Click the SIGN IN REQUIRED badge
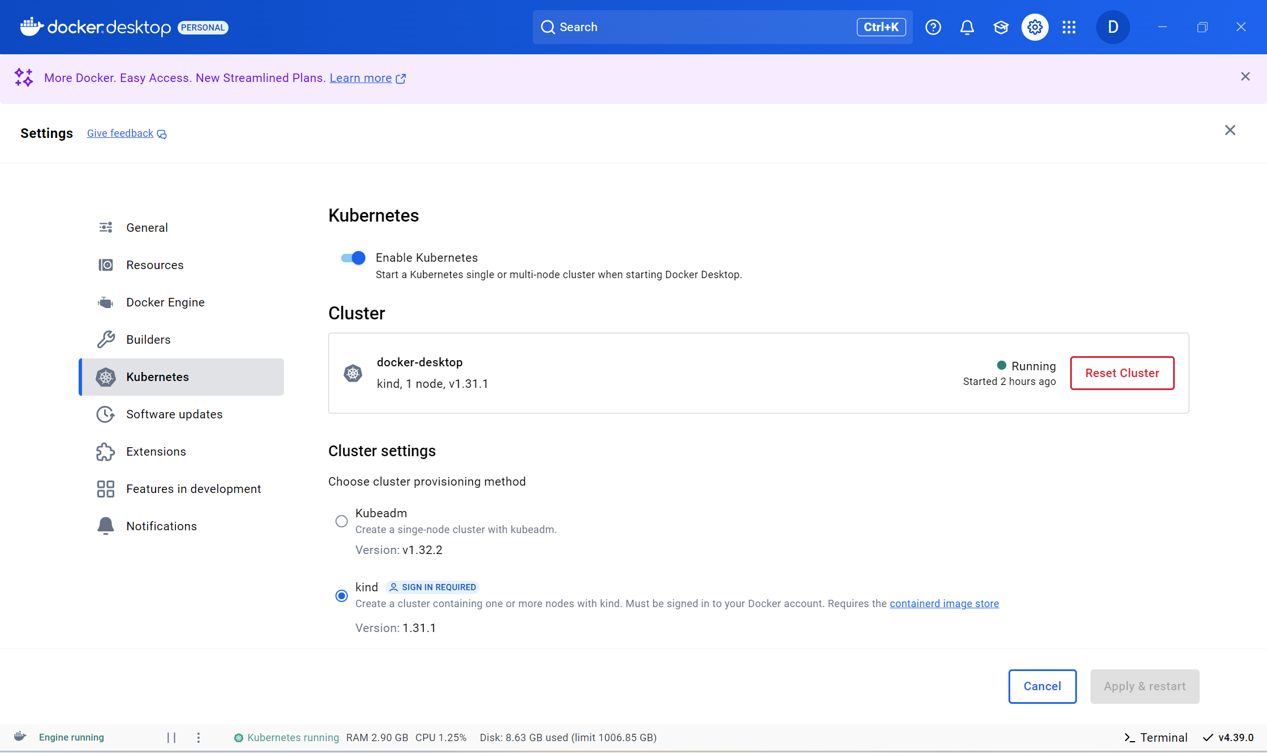1267x753 pixels. coord(433,587)
